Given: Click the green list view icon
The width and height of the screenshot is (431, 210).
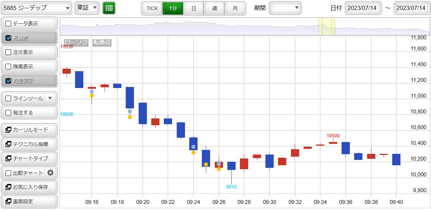Looking at the screenshot, I should (109, 8).
